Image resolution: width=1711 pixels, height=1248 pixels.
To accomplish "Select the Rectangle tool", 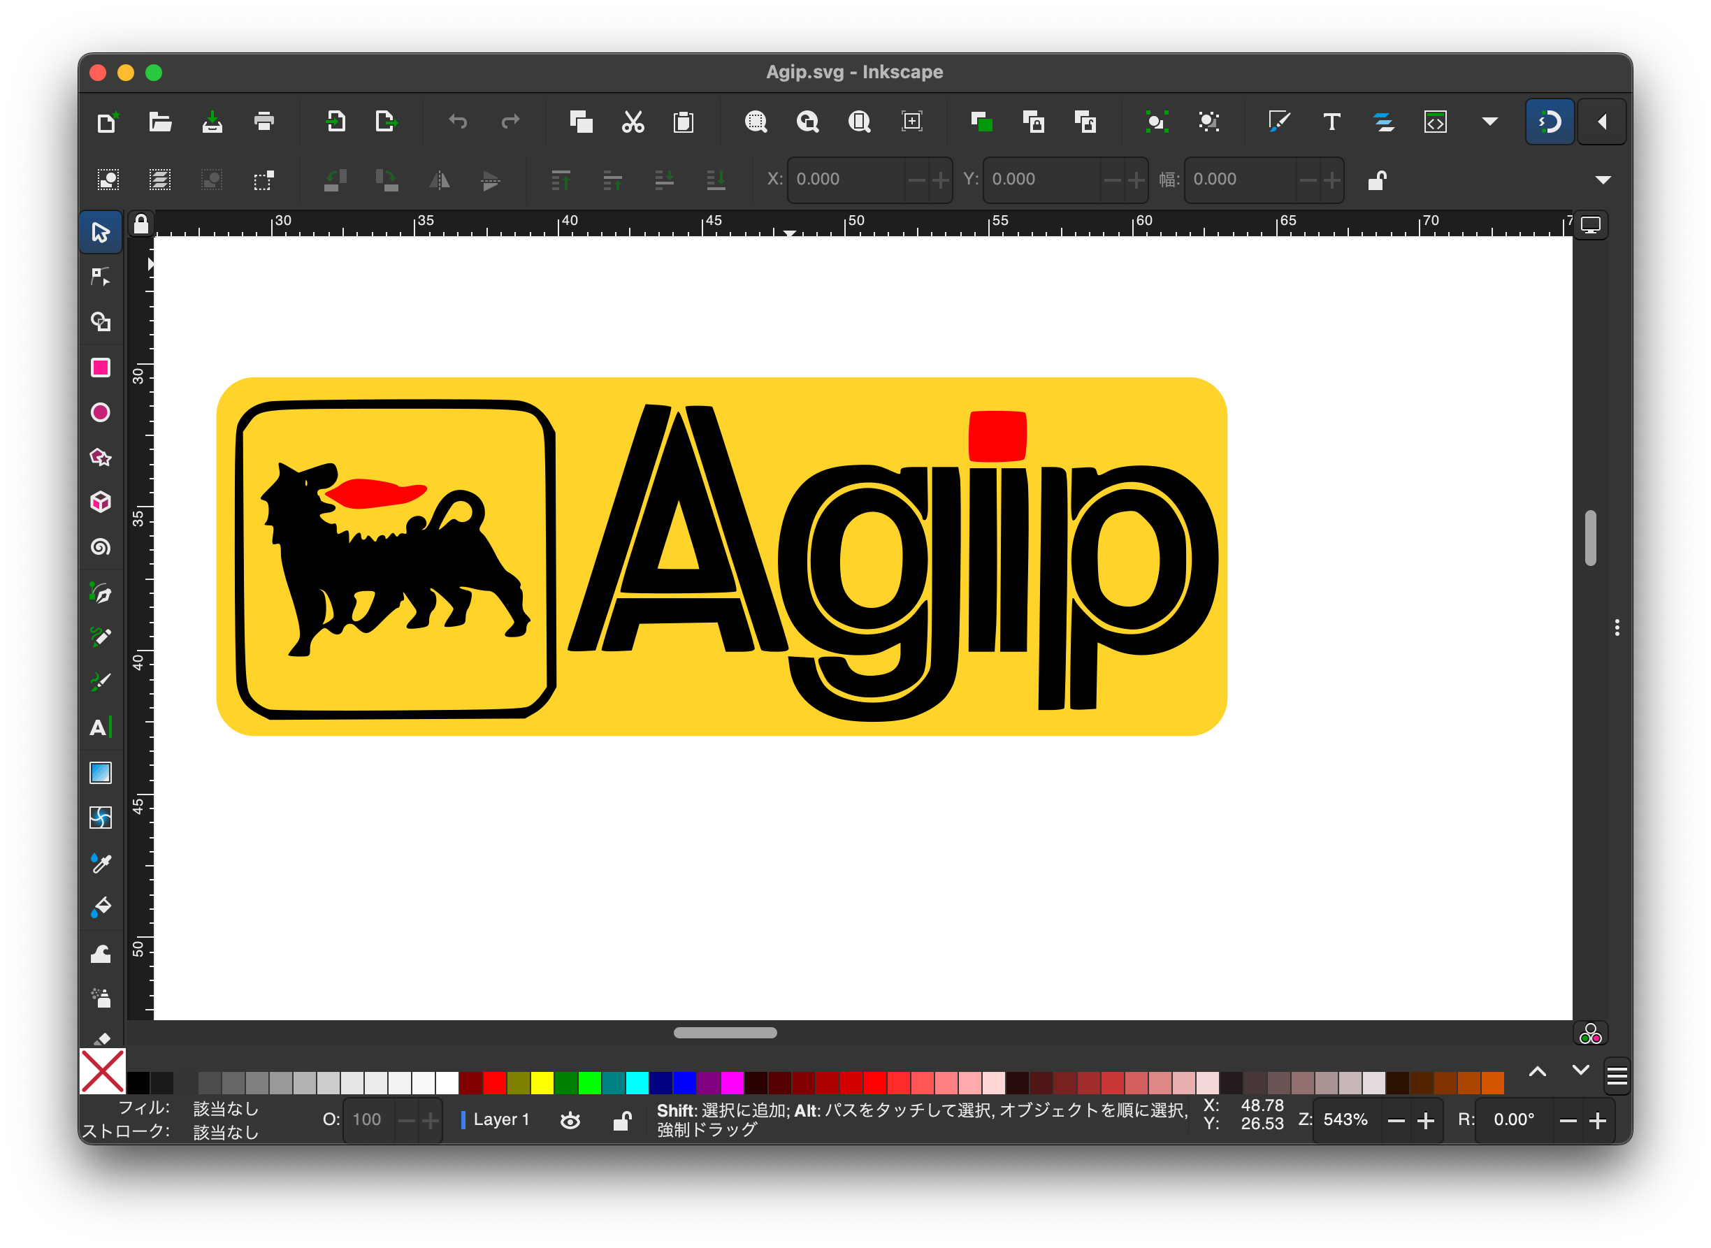I will [101, 368].
